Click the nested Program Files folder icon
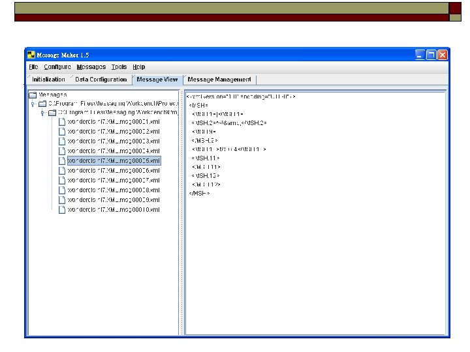 click(x=52, y=113)
